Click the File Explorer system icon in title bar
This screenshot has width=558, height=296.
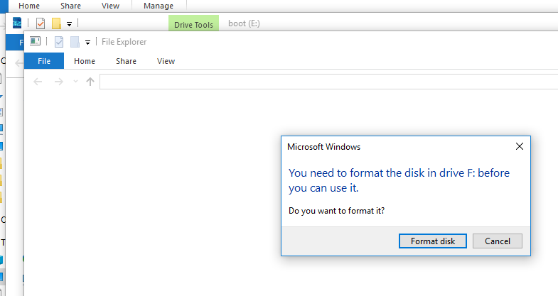(x=35, y=42)
